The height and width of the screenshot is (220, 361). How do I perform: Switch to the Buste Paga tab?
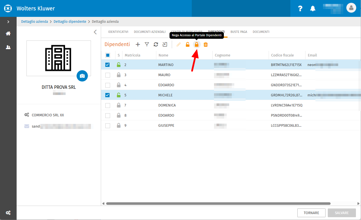(239, 32)
